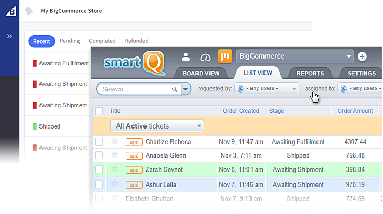
Task: Check the Ashur Leila row checkbox
Action: 99,184
